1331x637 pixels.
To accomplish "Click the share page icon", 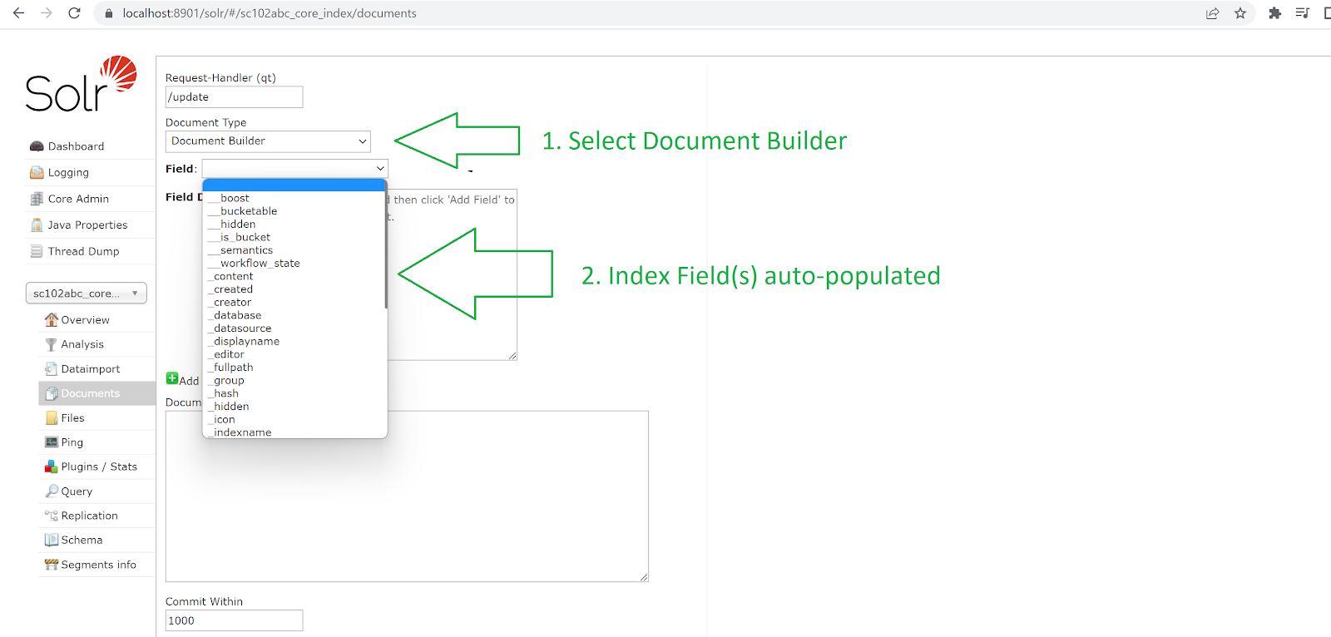I will coord(1213,13).
